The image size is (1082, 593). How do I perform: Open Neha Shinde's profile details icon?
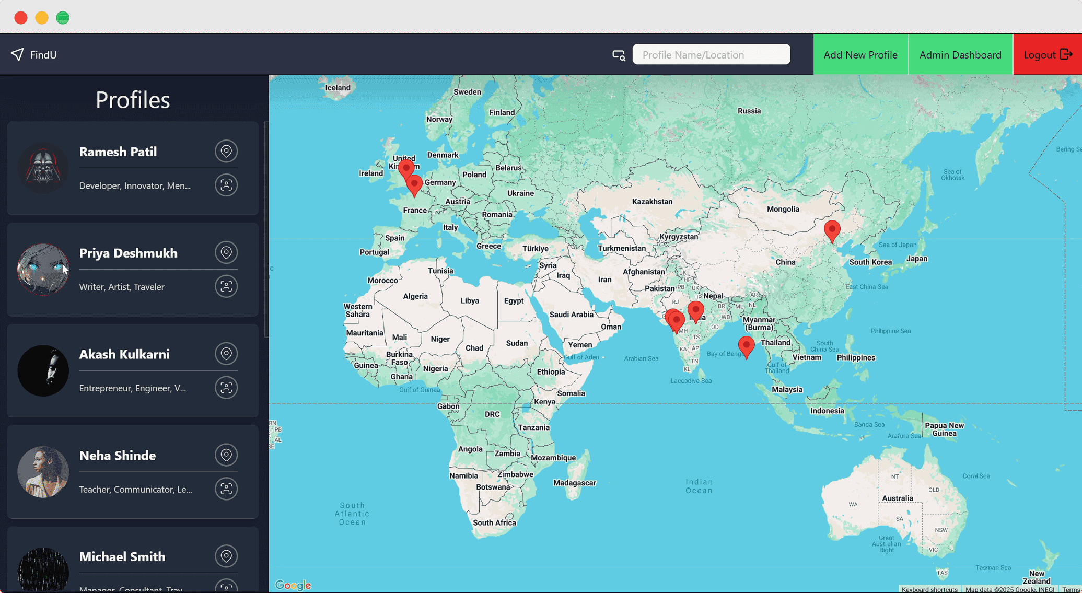click(226, 489)
